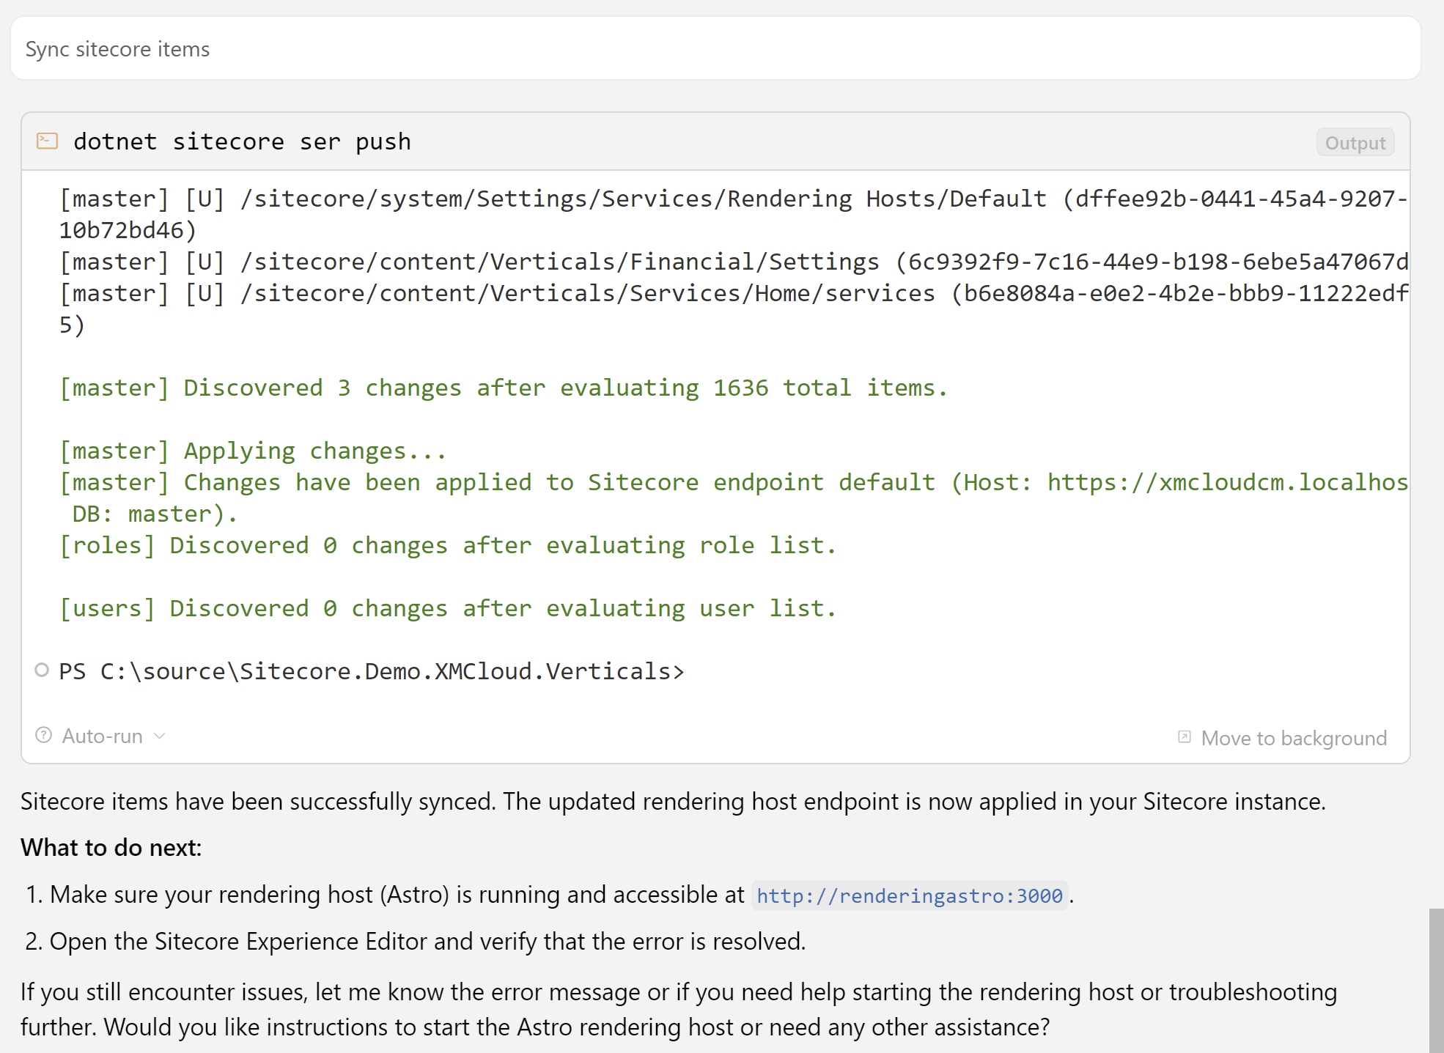Select the Discovered 3 changes log line
Screen dimensions: 1444x1053
tap(503, 387)
